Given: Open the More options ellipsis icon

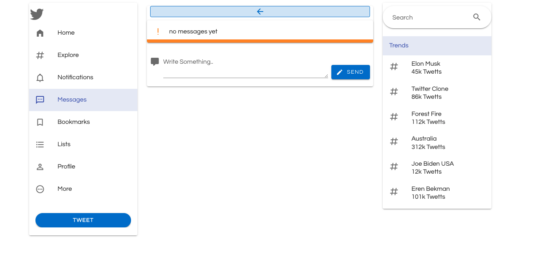Looking at the screenshot, I should tap(40, 189).
